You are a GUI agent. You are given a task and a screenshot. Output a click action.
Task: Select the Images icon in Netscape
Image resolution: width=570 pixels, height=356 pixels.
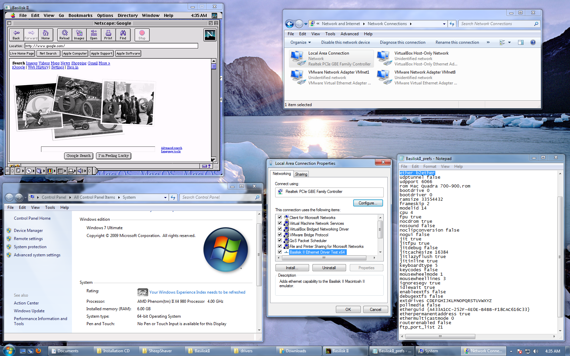click(x=79, y=35)
